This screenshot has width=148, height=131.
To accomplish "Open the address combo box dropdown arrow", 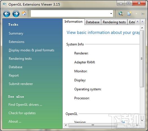I will (x=111, y=13).
